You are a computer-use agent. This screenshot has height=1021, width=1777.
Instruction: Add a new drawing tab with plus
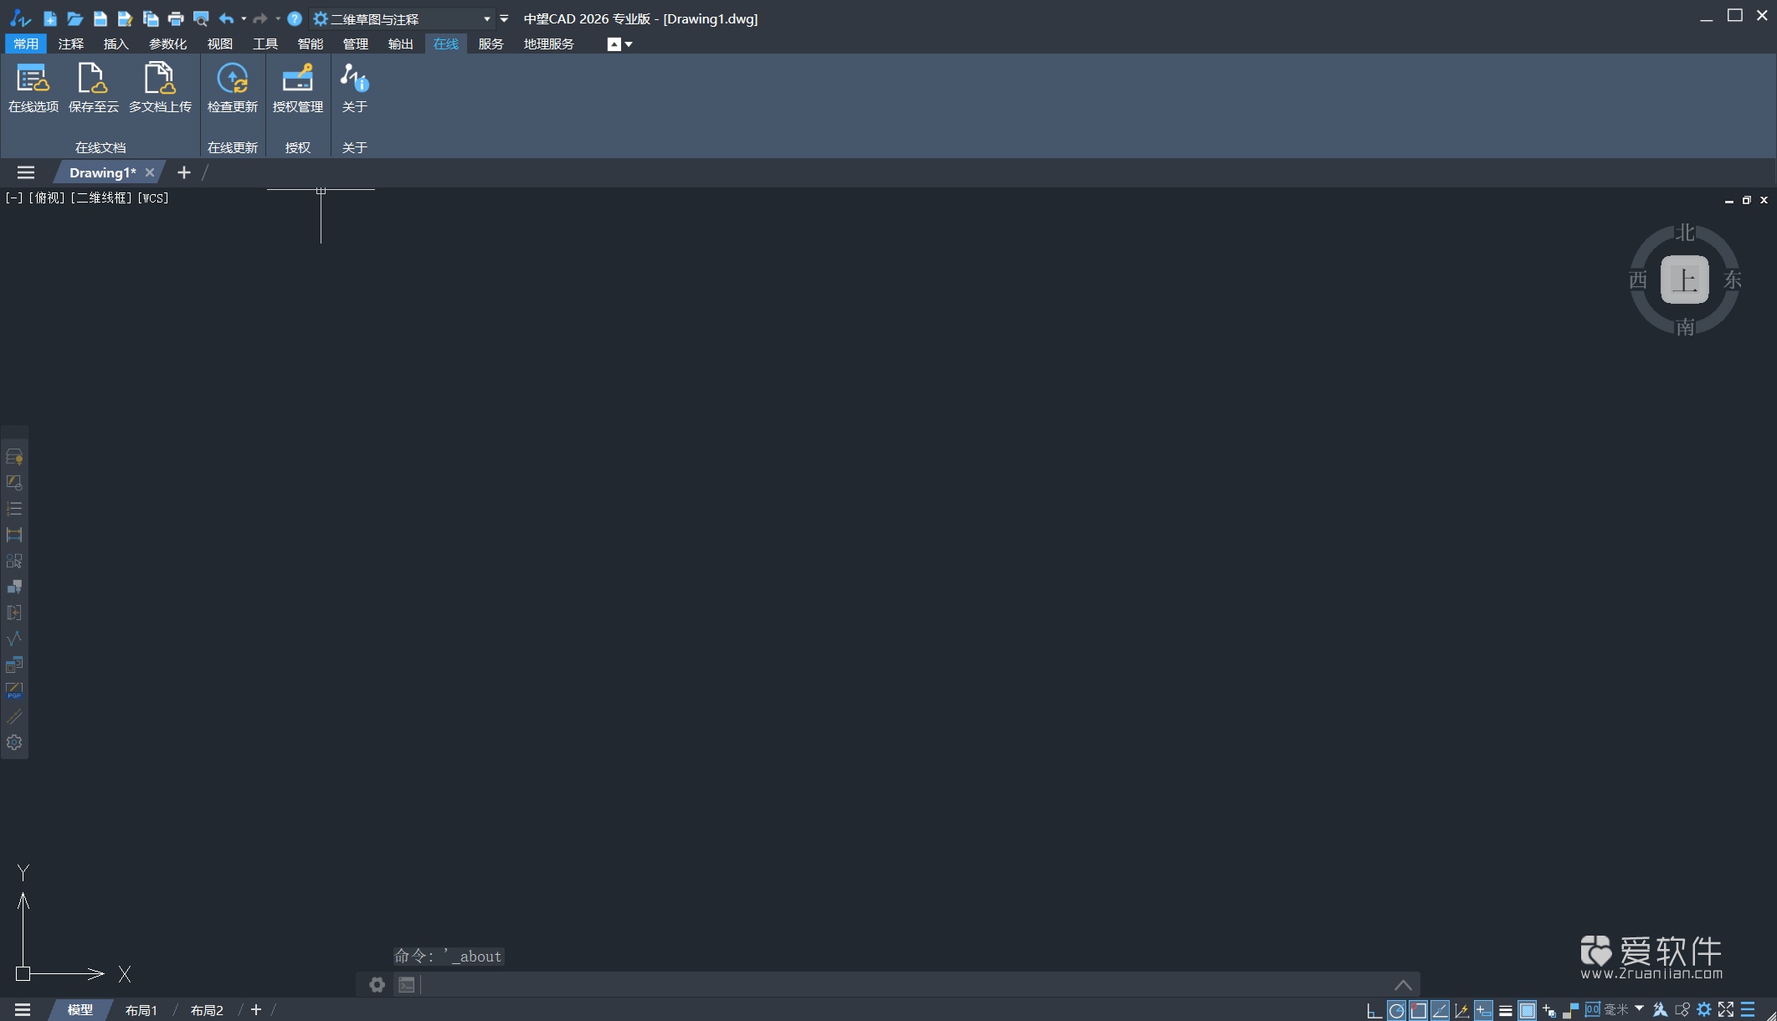click(x=184, y=172)
